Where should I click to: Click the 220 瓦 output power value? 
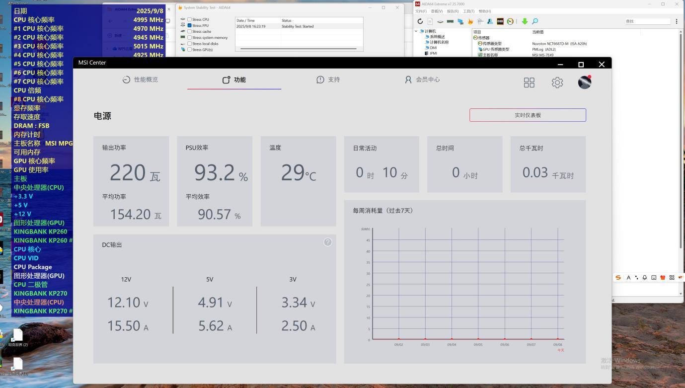pos(135,173)
